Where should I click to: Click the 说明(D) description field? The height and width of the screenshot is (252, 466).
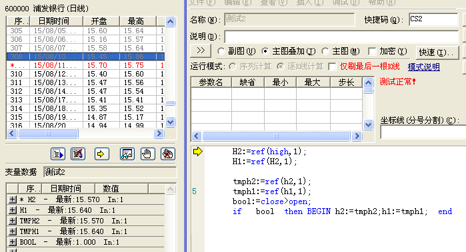[x=341, y=37]
